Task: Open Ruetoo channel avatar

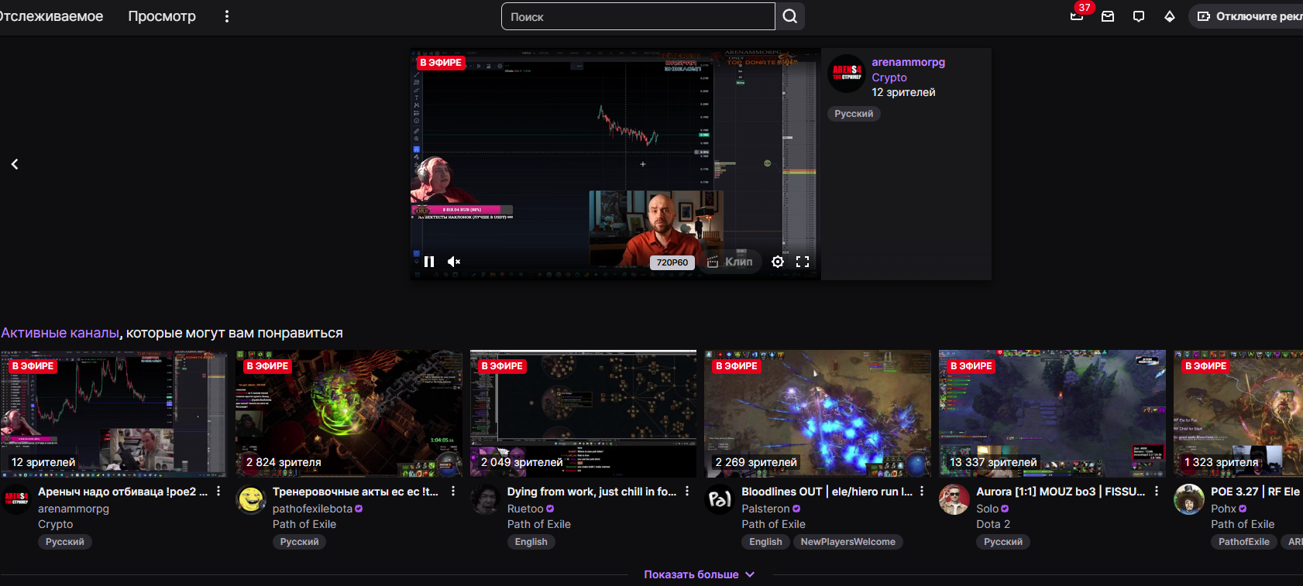Action: 486,499
